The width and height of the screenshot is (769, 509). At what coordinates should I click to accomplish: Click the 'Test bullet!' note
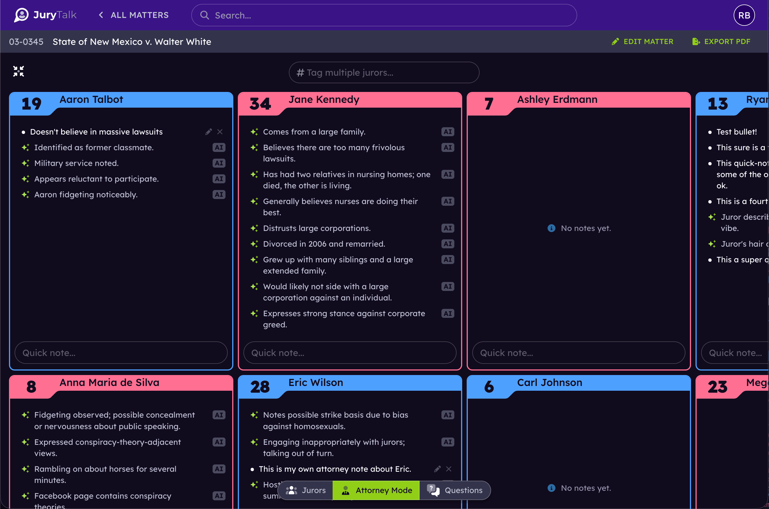736,132
